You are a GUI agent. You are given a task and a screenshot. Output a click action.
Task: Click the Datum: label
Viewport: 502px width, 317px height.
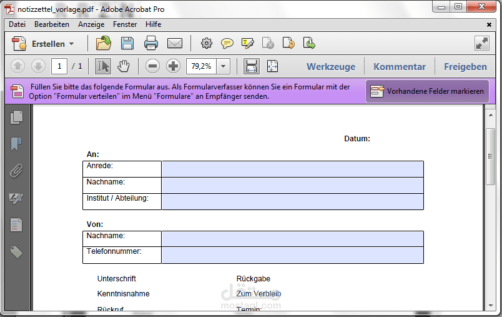(x=357, y=139)
